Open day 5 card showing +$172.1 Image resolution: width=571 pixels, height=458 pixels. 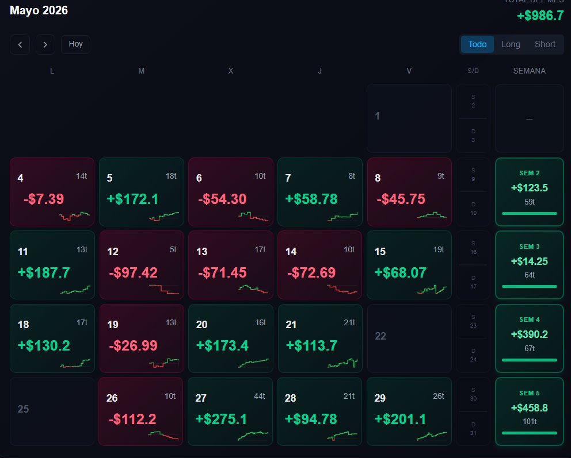click(x=141, y=192)
